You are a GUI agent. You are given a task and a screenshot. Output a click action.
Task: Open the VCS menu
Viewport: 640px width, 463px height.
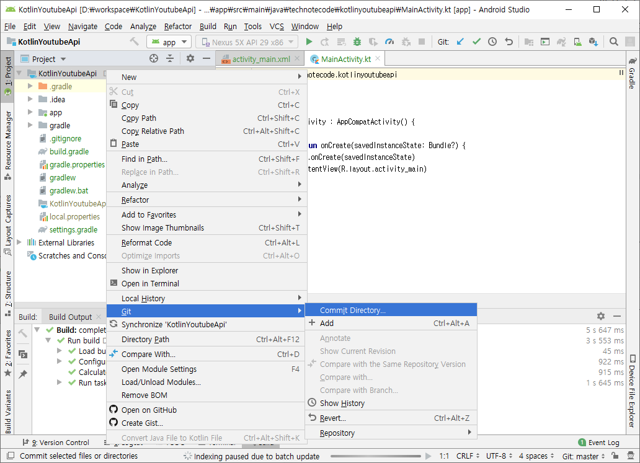tap(277, 27)
